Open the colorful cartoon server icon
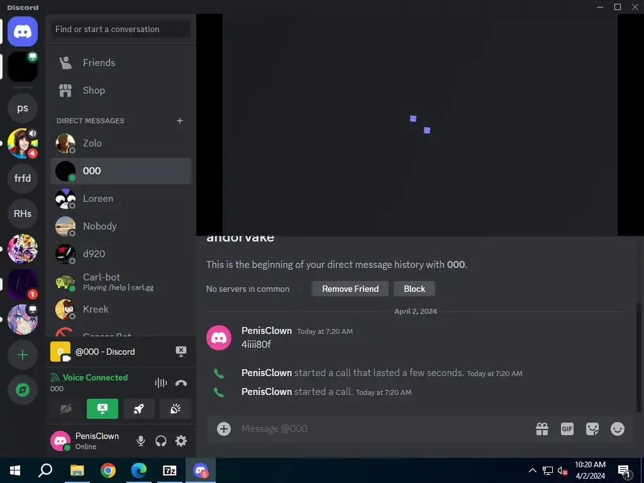 click(x=23, y=249)
